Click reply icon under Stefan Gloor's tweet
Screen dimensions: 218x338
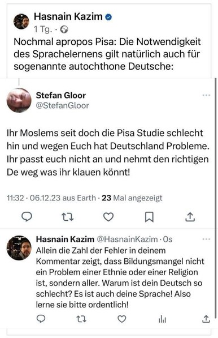pyautogui.click(x=27, y=217)
